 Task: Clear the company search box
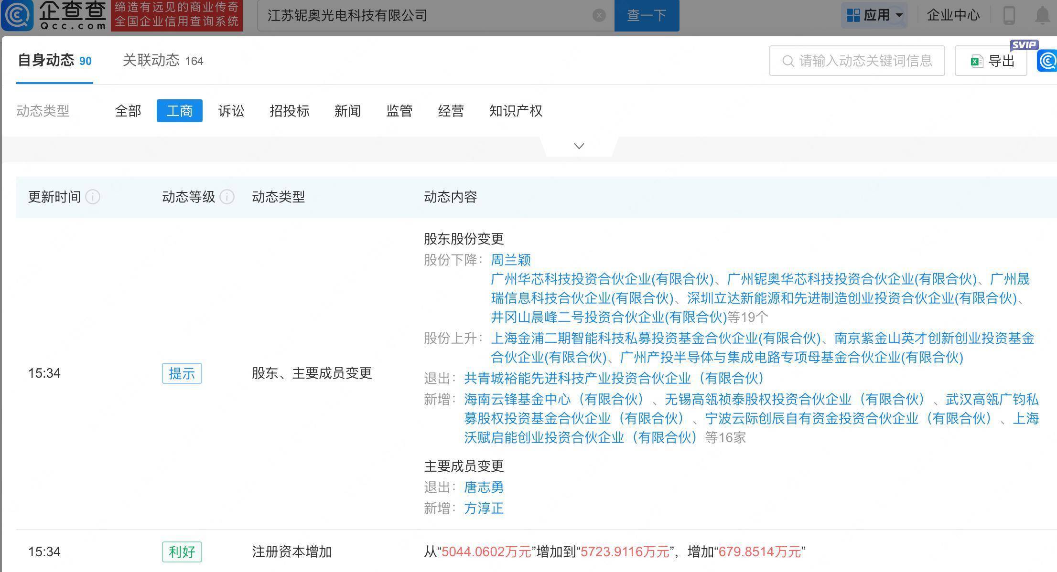point(599,16)
